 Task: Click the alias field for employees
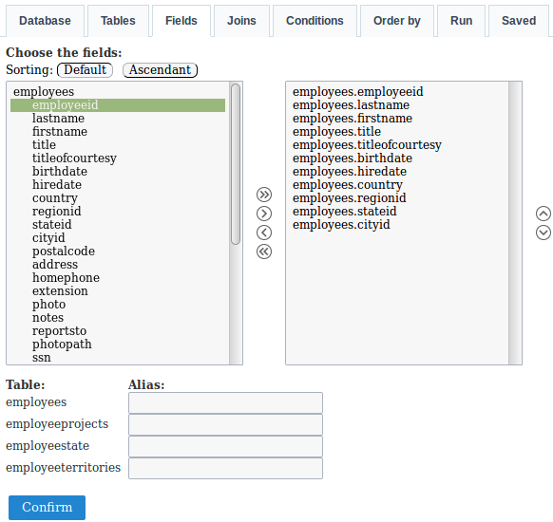[x=225, y=402]
